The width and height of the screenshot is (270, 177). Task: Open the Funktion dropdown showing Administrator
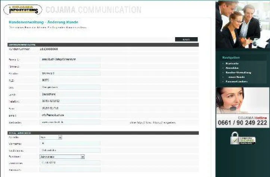62,157
